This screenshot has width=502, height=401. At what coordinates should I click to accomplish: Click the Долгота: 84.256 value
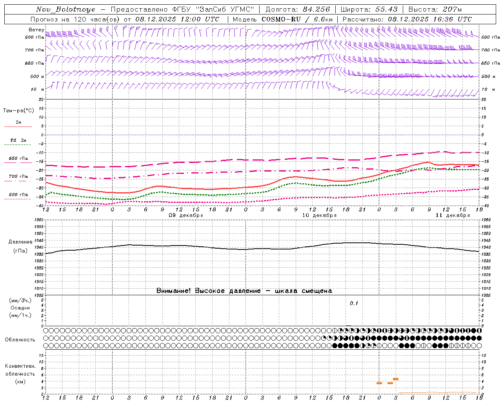298,9
